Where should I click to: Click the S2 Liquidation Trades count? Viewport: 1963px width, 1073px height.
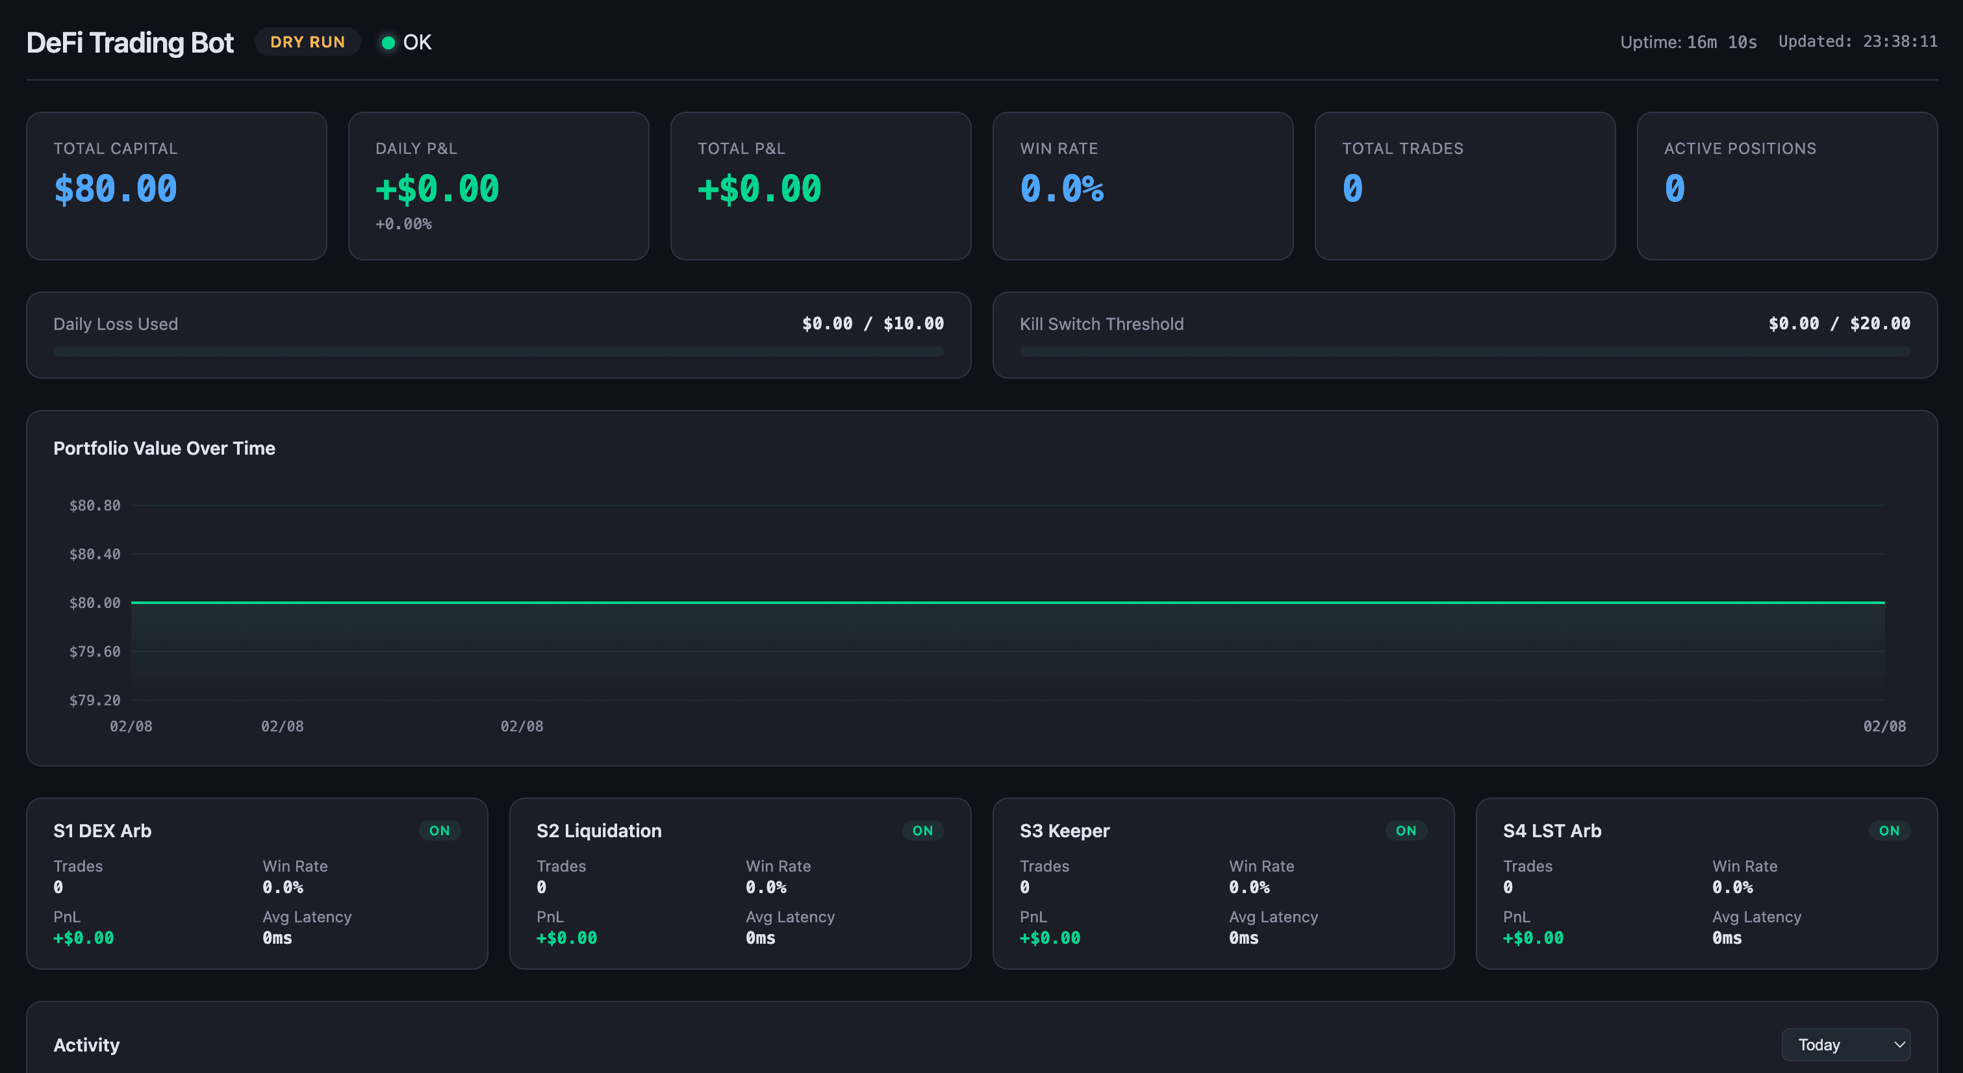[x=542, y=887]
